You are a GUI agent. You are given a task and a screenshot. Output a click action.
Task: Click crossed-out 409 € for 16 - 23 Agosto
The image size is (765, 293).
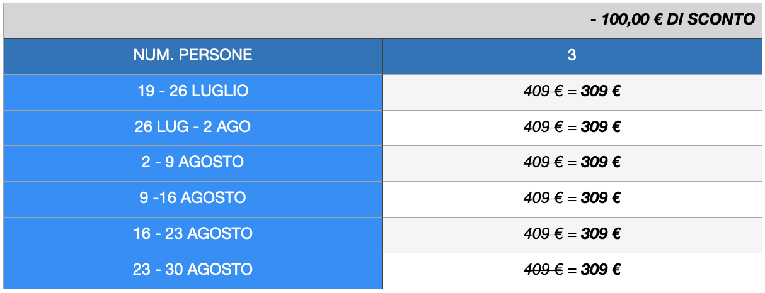coord(543,234)
